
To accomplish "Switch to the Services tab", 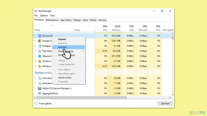I will 102,20.
